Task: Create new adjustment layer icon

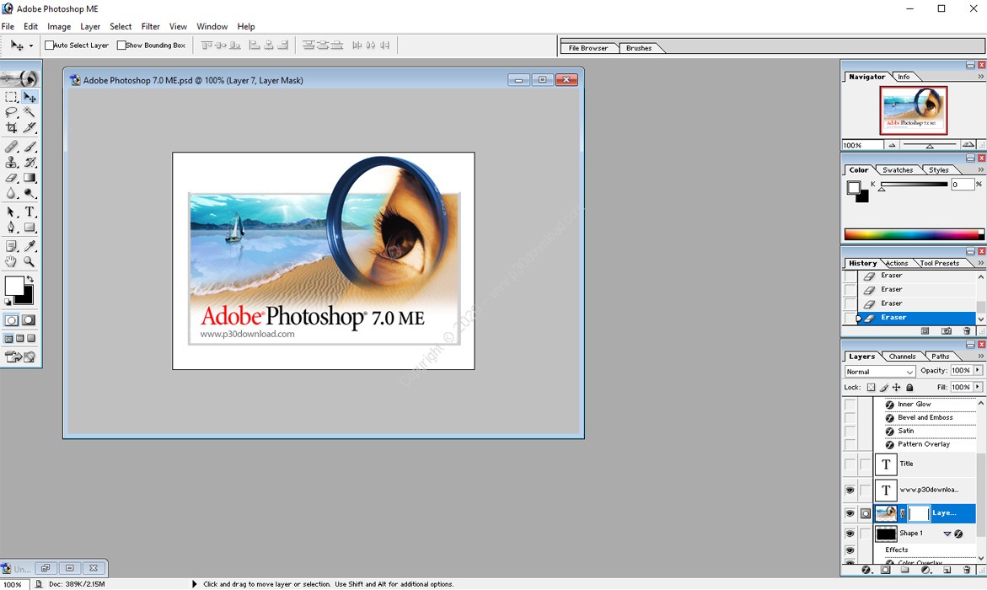Action: tap(926, 570)
